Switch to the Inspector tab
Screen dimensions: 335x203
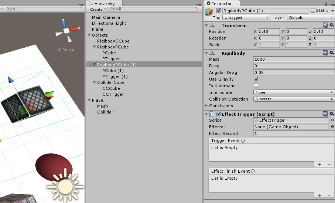tap(222, 4)
